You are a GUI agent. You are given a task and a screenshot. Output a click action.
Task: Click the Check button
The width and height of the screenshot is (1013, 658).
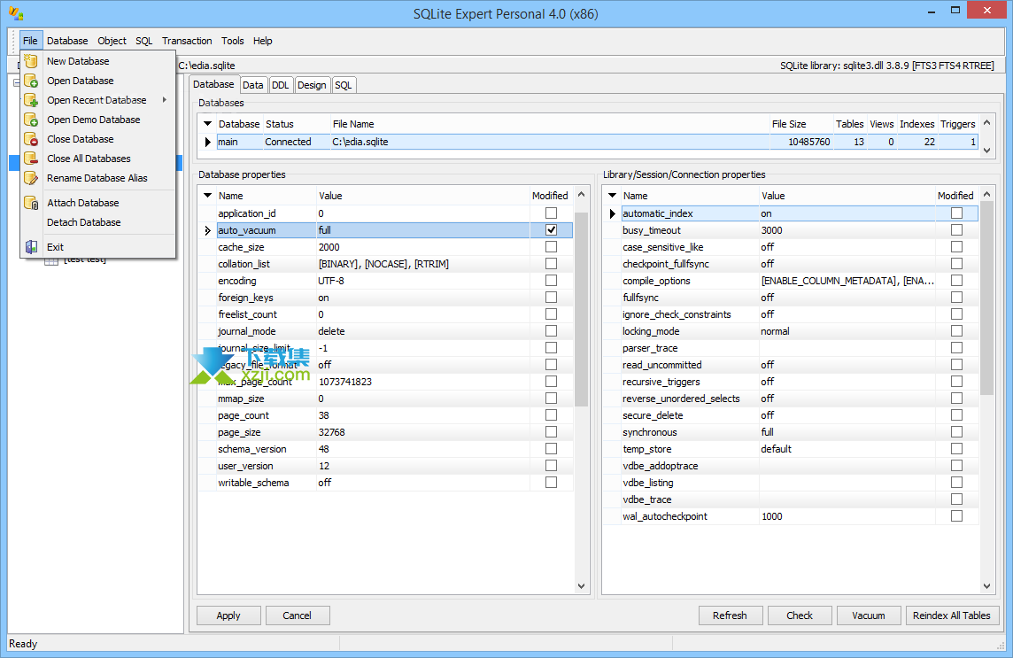coord(800,615)
